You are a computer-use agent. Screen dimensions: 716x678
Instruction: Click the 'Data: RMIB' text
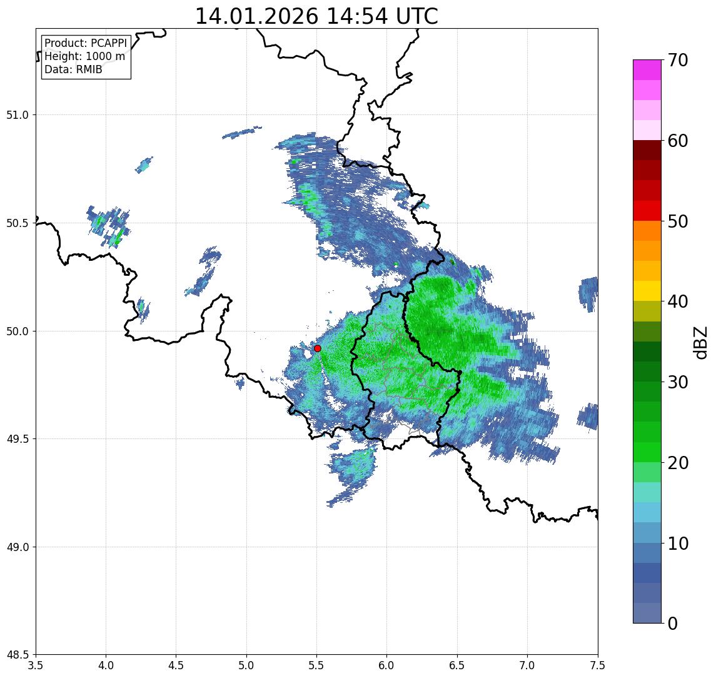73,69
